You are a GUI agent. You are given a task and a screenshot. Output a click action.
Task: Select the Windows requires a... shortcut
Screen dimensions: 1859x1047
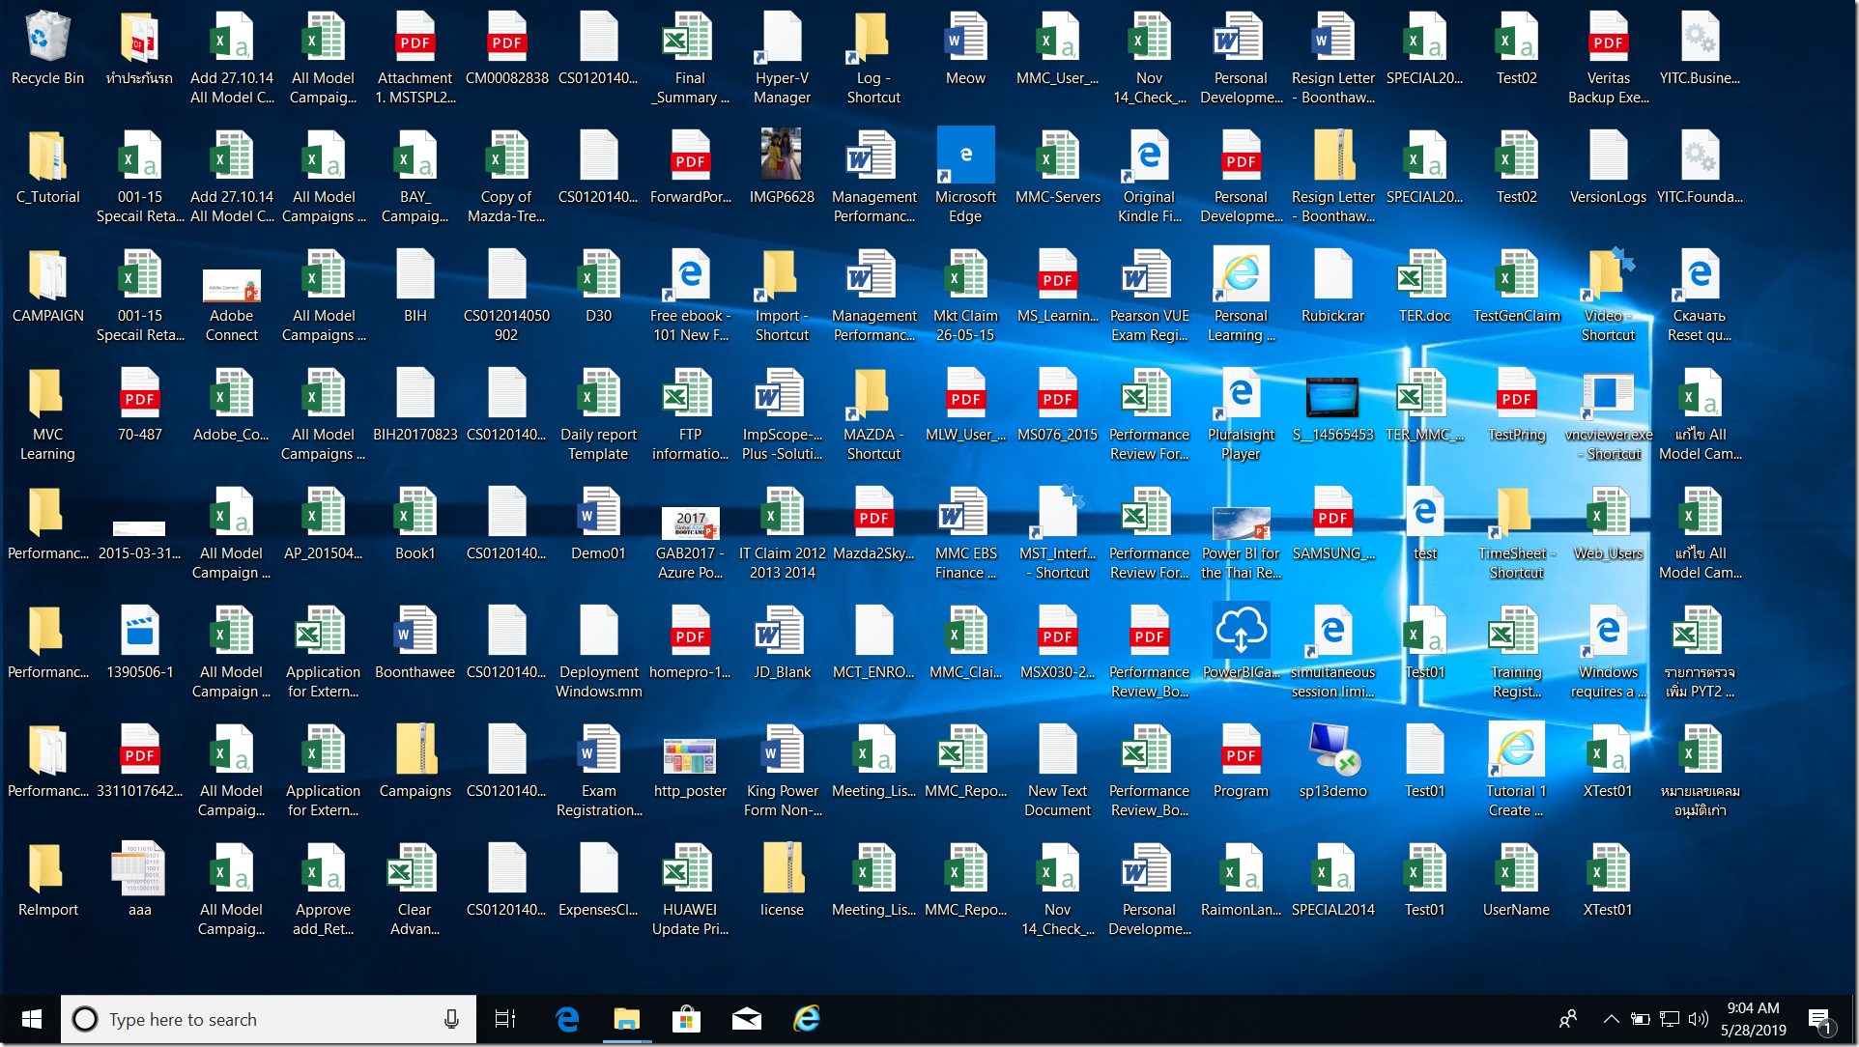(x=1608, y=651)
